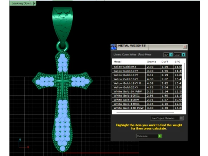Click the star motif at cross center
Screen dimensions: 208x156
point(62,81)
